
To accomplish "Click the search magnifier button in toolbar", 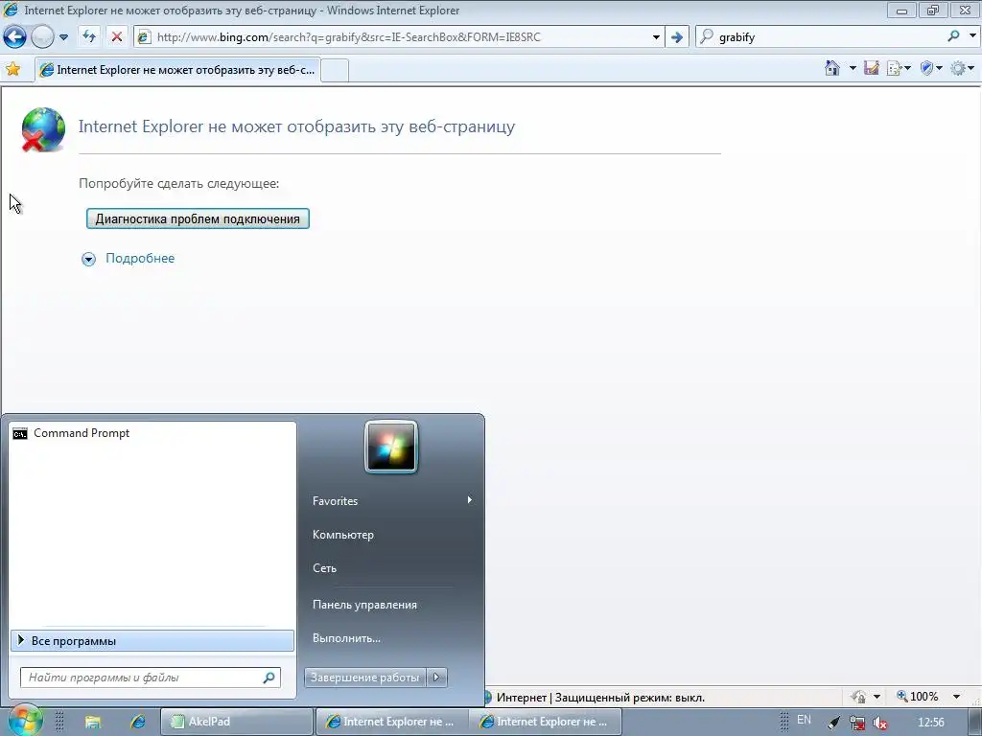I will (x=953, y=37).
